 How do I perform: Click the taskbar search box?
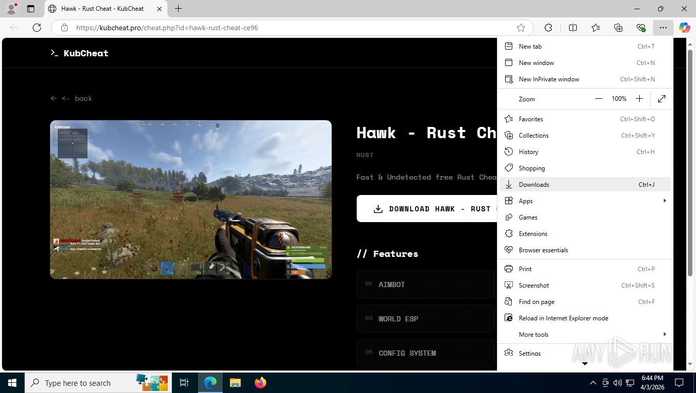(x=98, y=383)
